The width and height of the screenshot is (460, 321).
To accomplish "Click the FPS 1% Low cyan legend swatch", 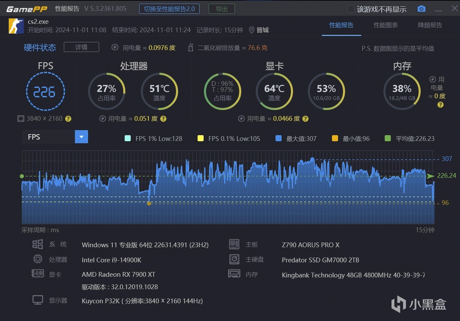I will (x=128, y=138).
